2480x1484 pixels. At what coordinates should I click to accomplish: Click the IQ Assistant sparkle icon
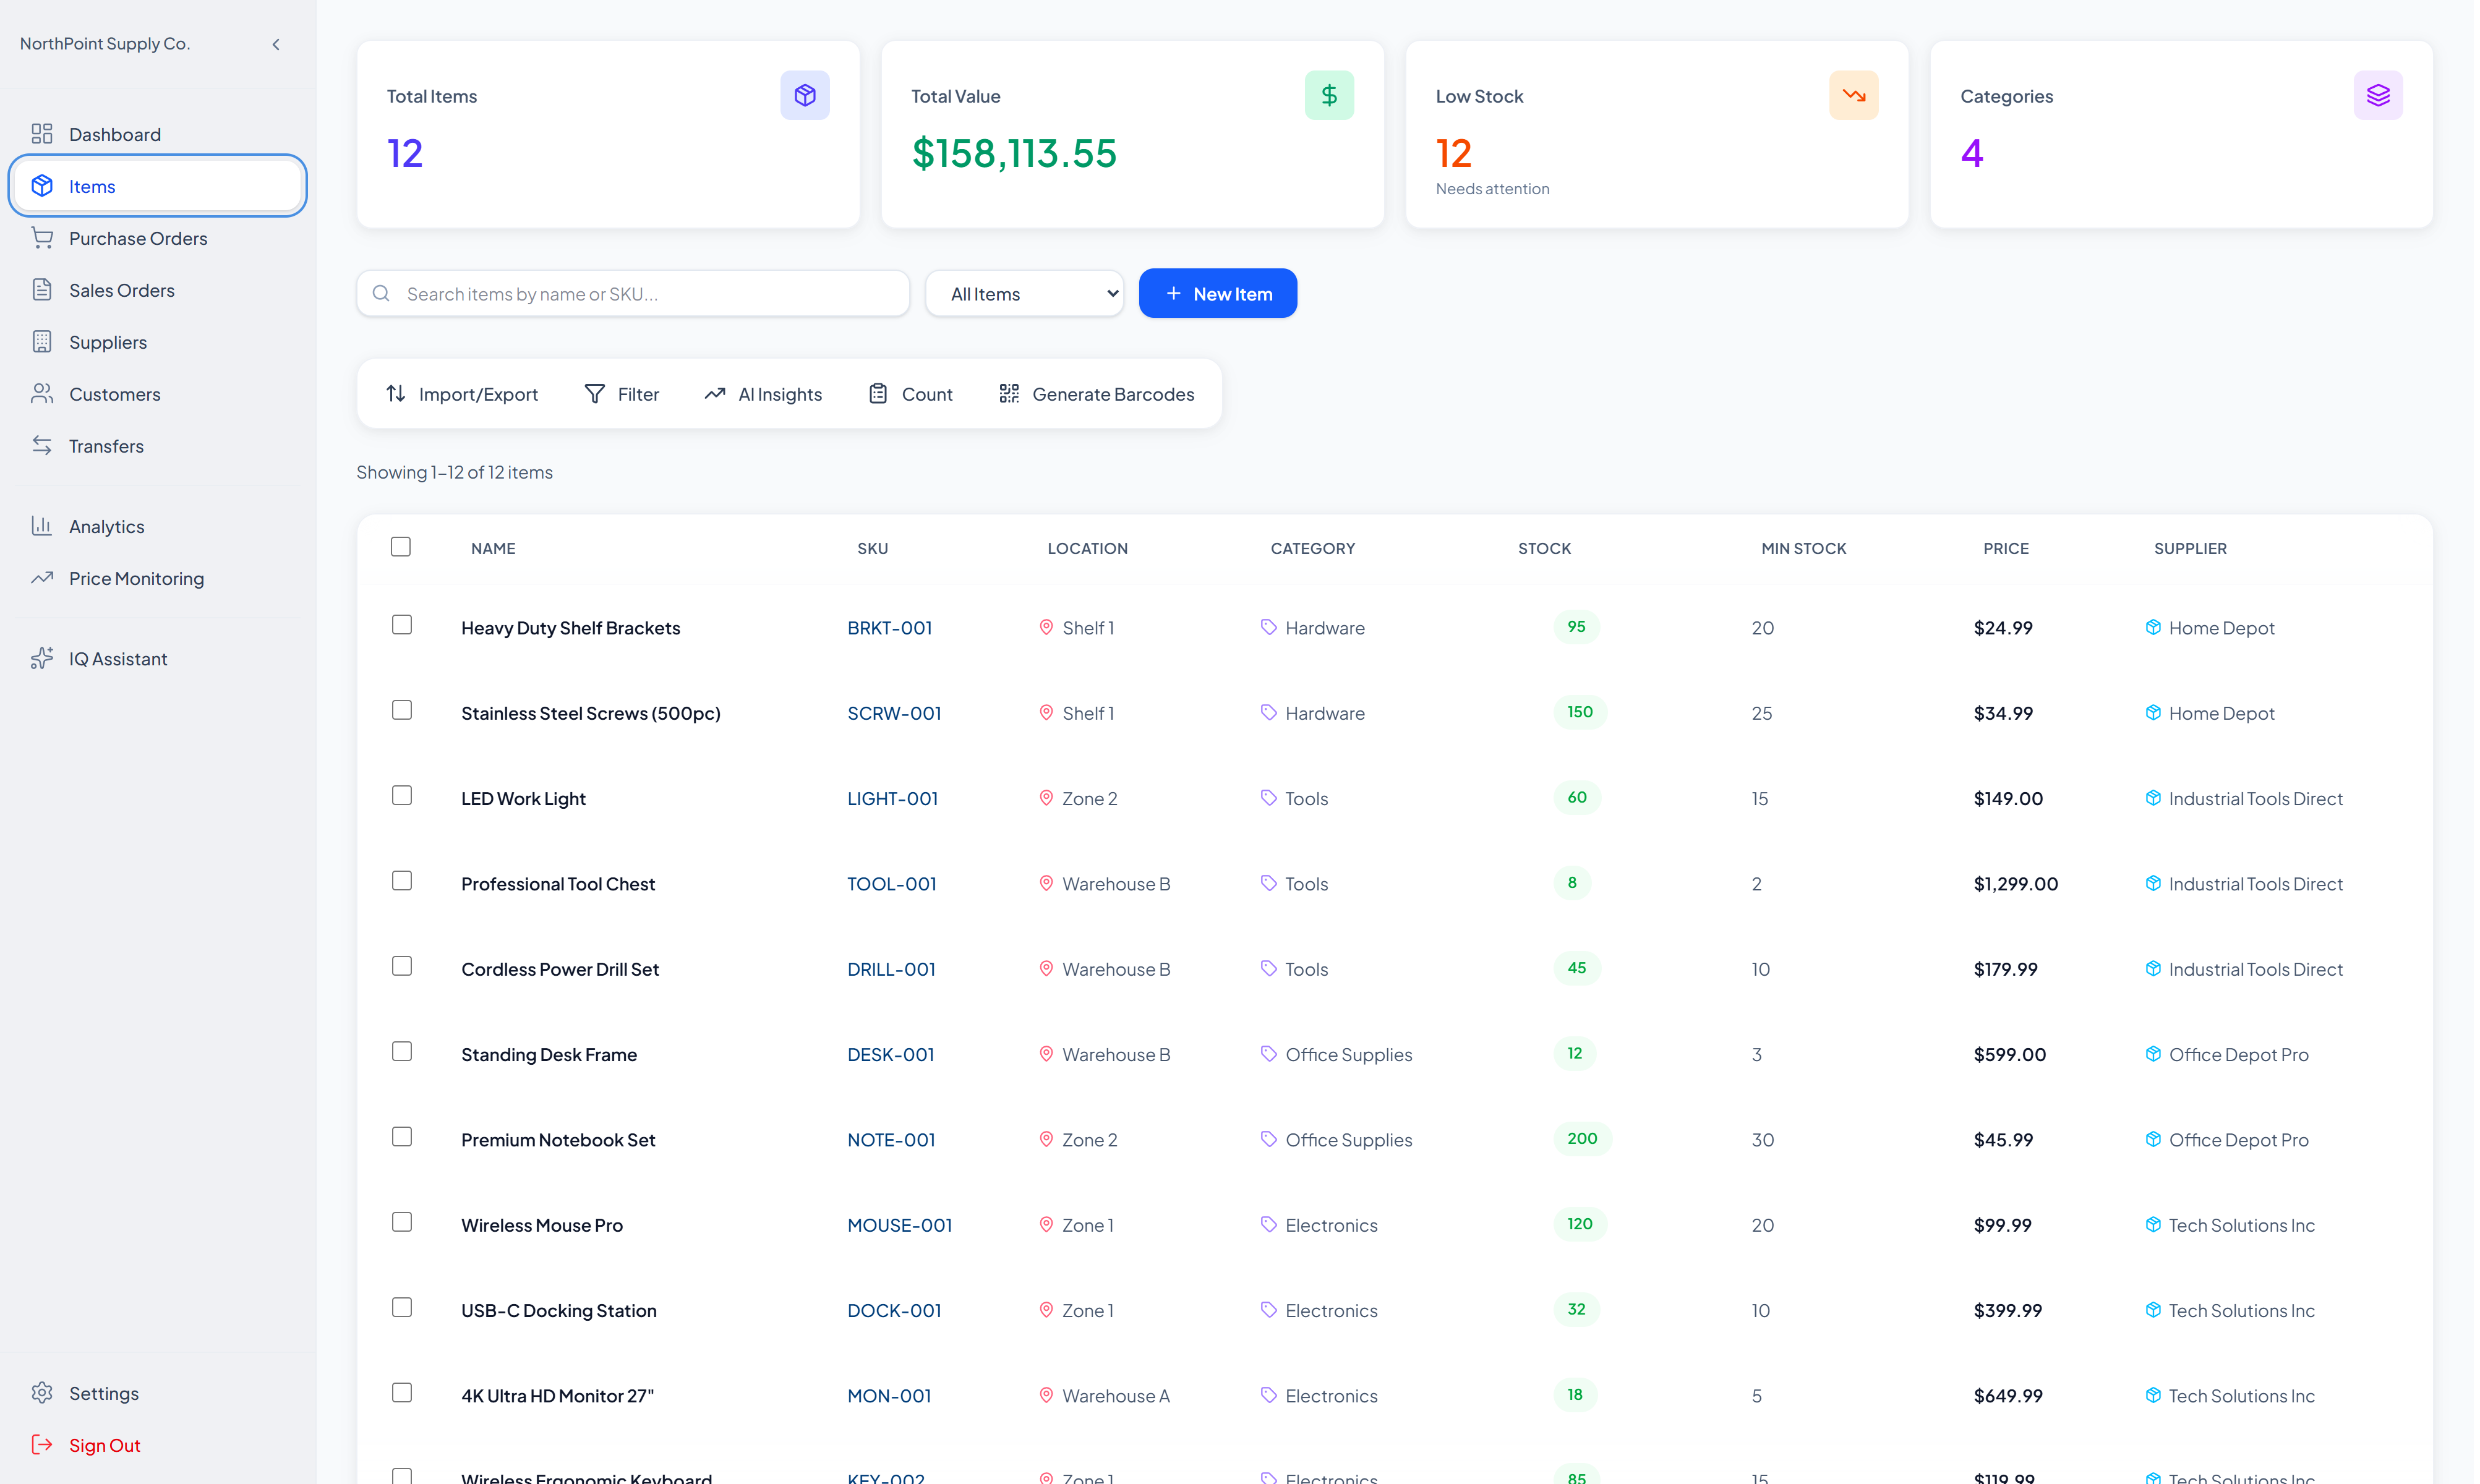pos(42,659)
